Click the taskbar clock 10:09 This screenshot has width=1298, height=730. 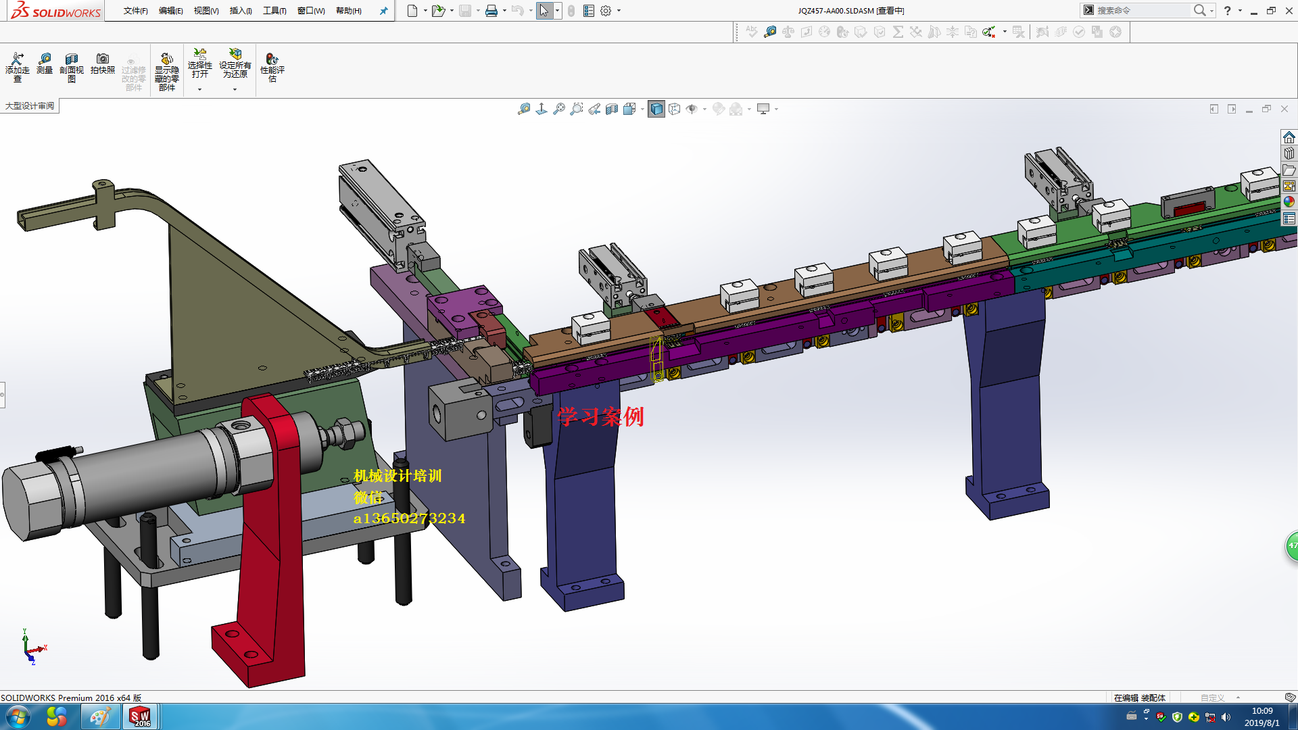pos(1261,710)
